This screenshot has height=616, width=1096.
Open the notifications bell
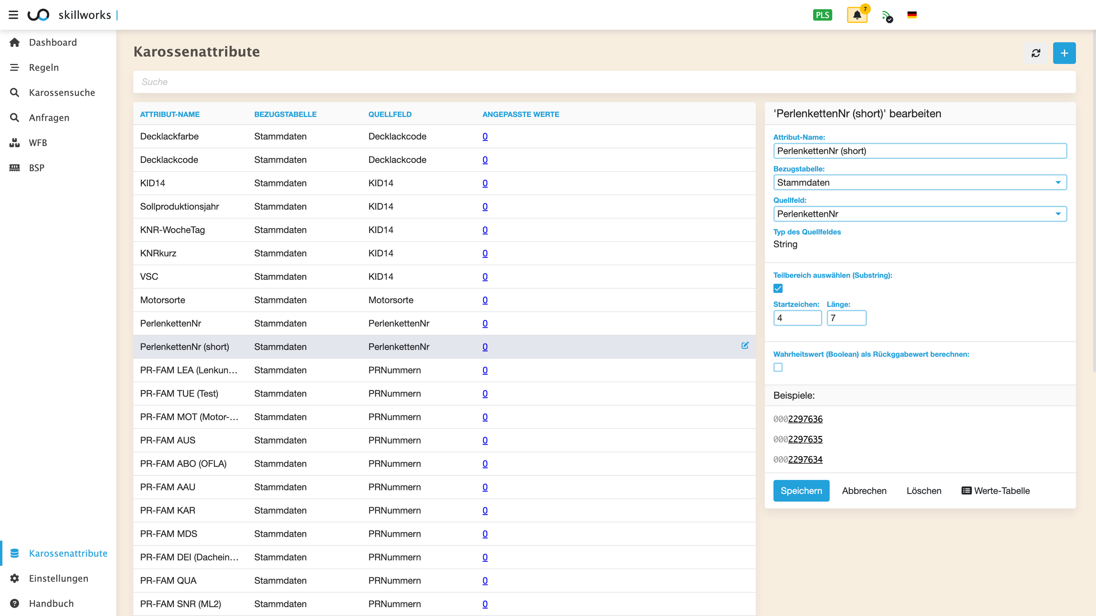[856, 15]
